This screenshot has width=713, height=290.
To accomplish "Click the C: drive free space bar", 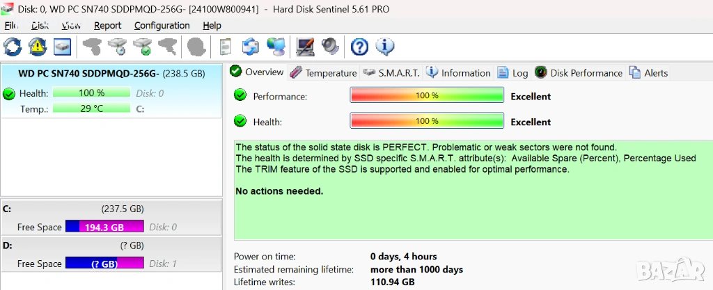I will (104, 227).
